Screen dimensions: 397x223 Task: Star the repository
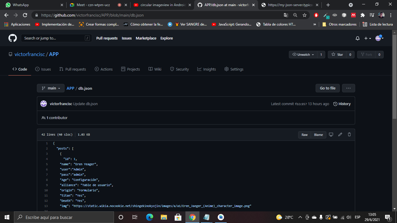(337, 55)
